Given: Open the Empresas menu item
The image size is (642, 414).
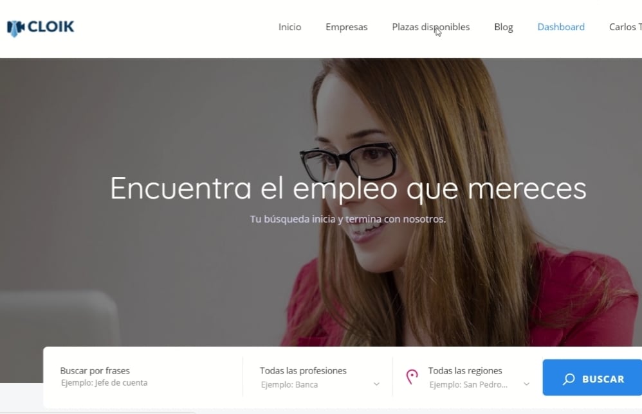Looking at the screenshot, I should click(346, 27).
